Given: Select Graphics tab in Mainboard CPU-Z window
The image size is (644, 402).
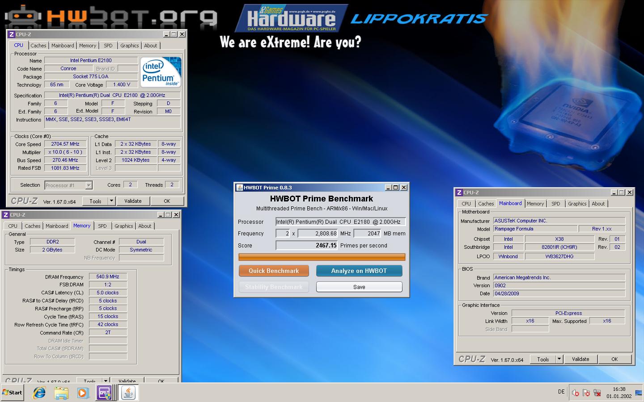Looking at the screenshot, I should (x=577, y=204).
